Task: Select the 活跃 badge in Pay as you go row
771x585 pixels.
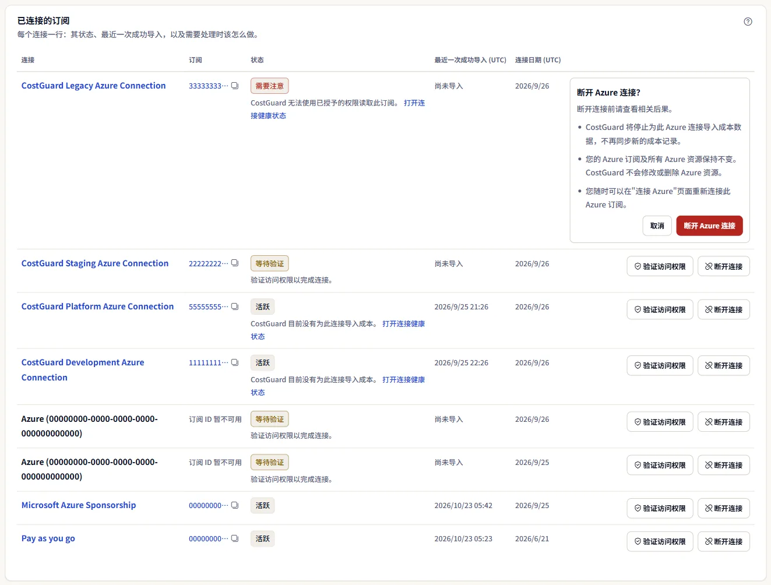Action: click(262, 538)
